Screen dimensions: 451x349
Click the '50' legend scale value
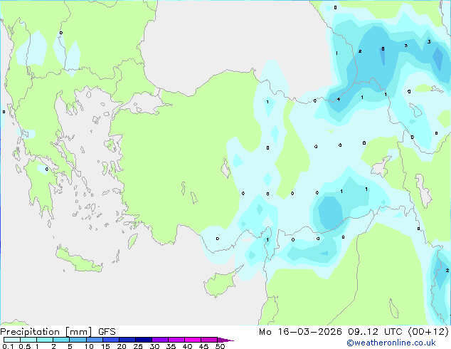point(220,346)
